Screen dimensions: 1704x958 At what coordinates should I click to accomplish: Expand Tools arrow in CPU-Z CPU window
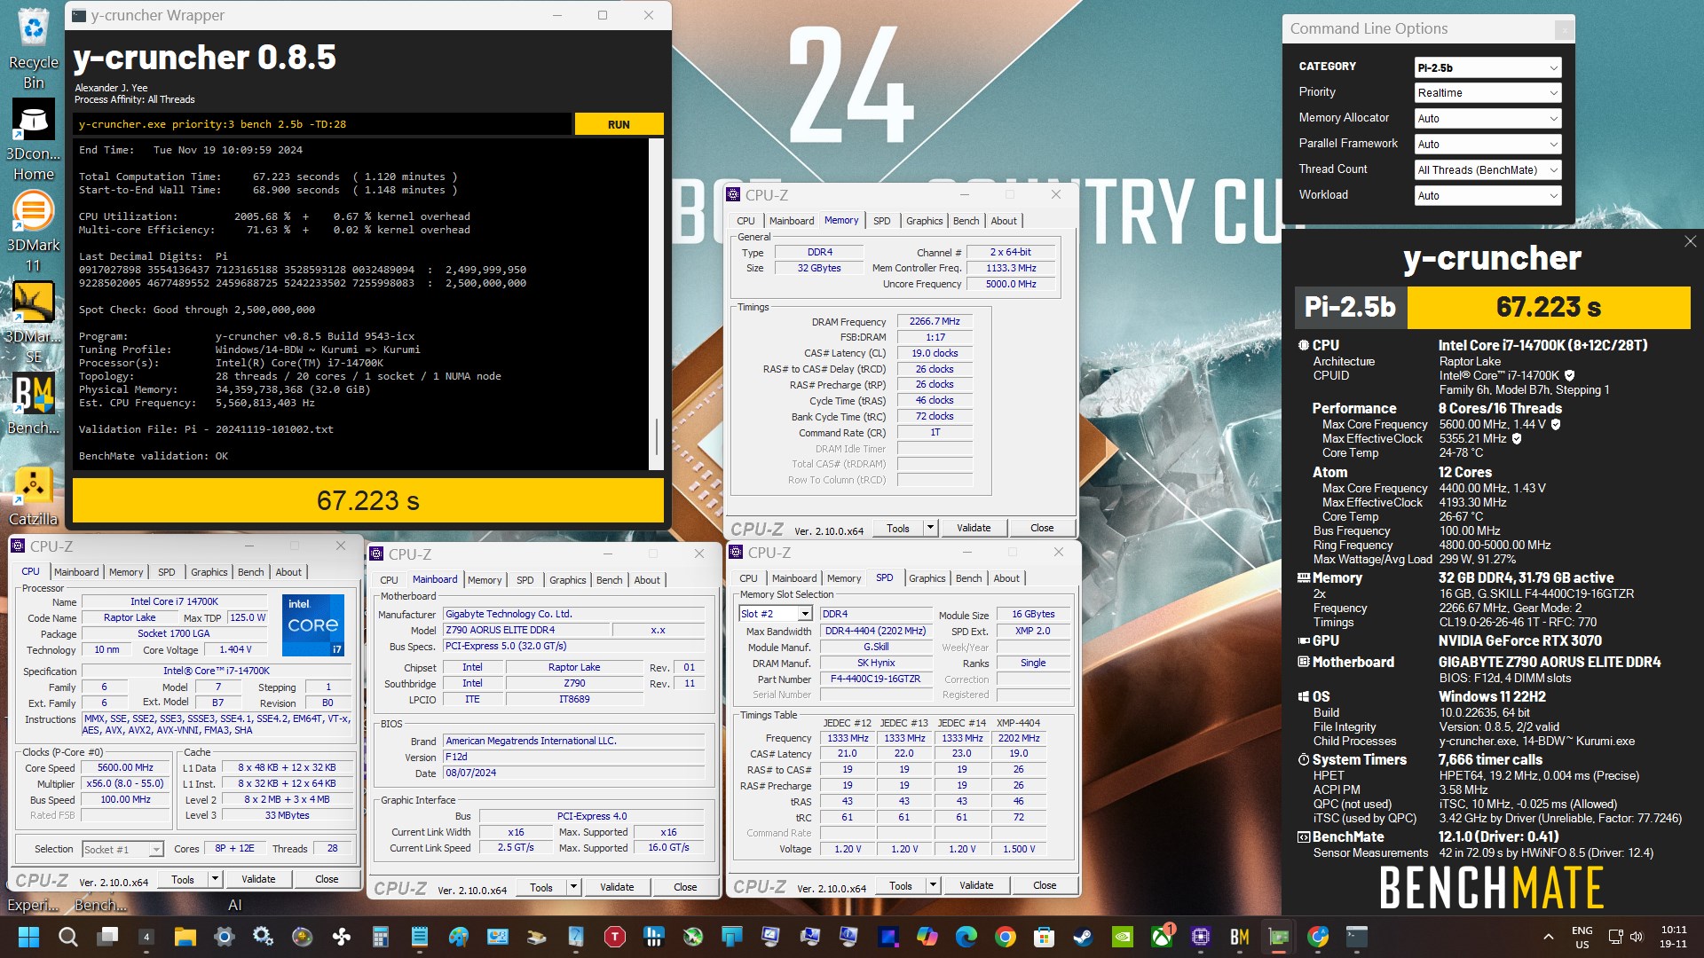pyautogui.click(x=215, y=879)
